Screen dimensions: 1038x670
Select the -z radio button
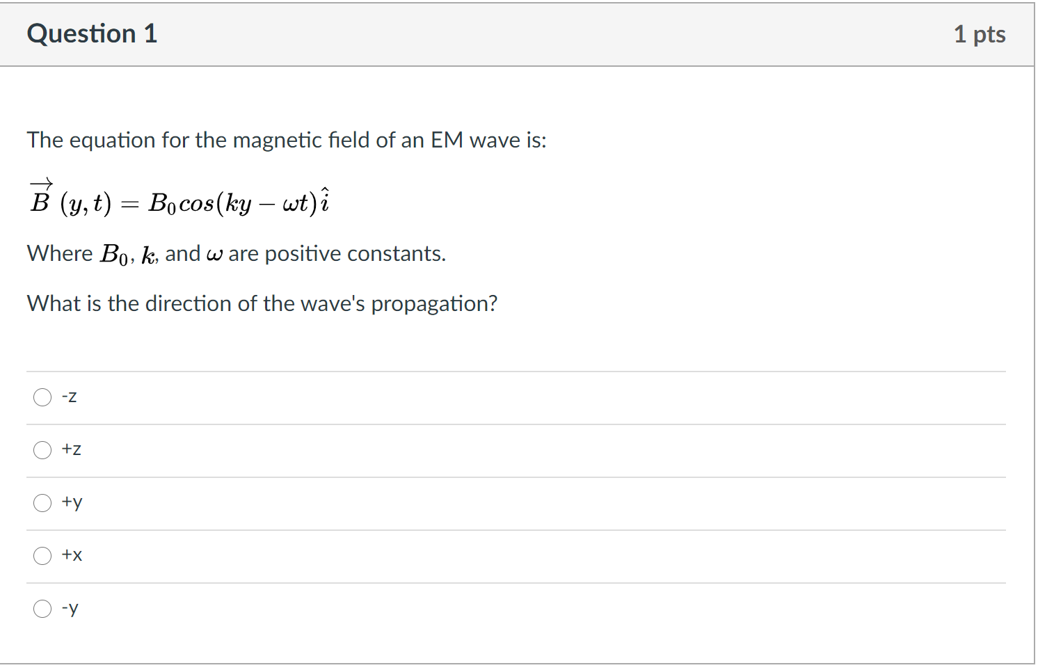point(42,397)
